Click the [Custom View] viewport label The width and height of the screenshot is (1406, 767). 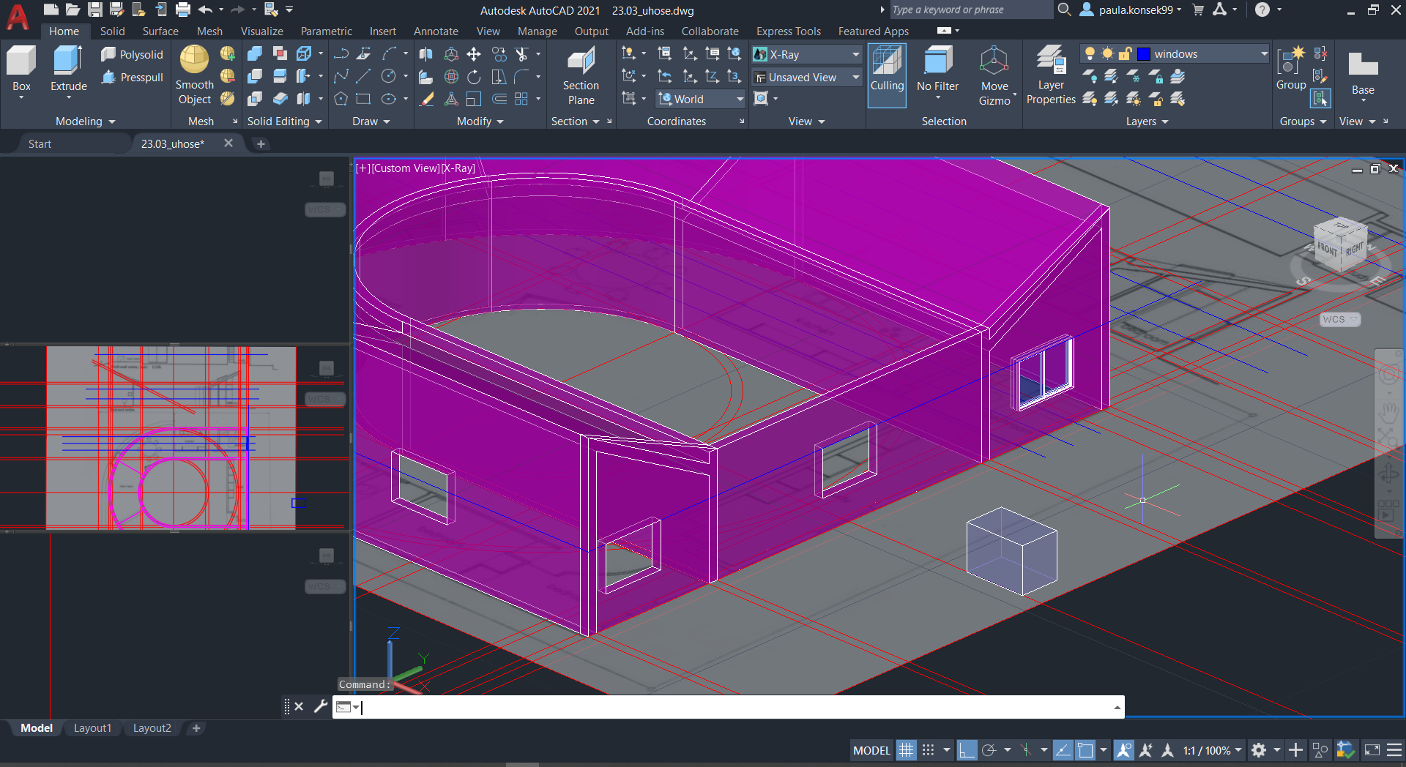(406, 168)
